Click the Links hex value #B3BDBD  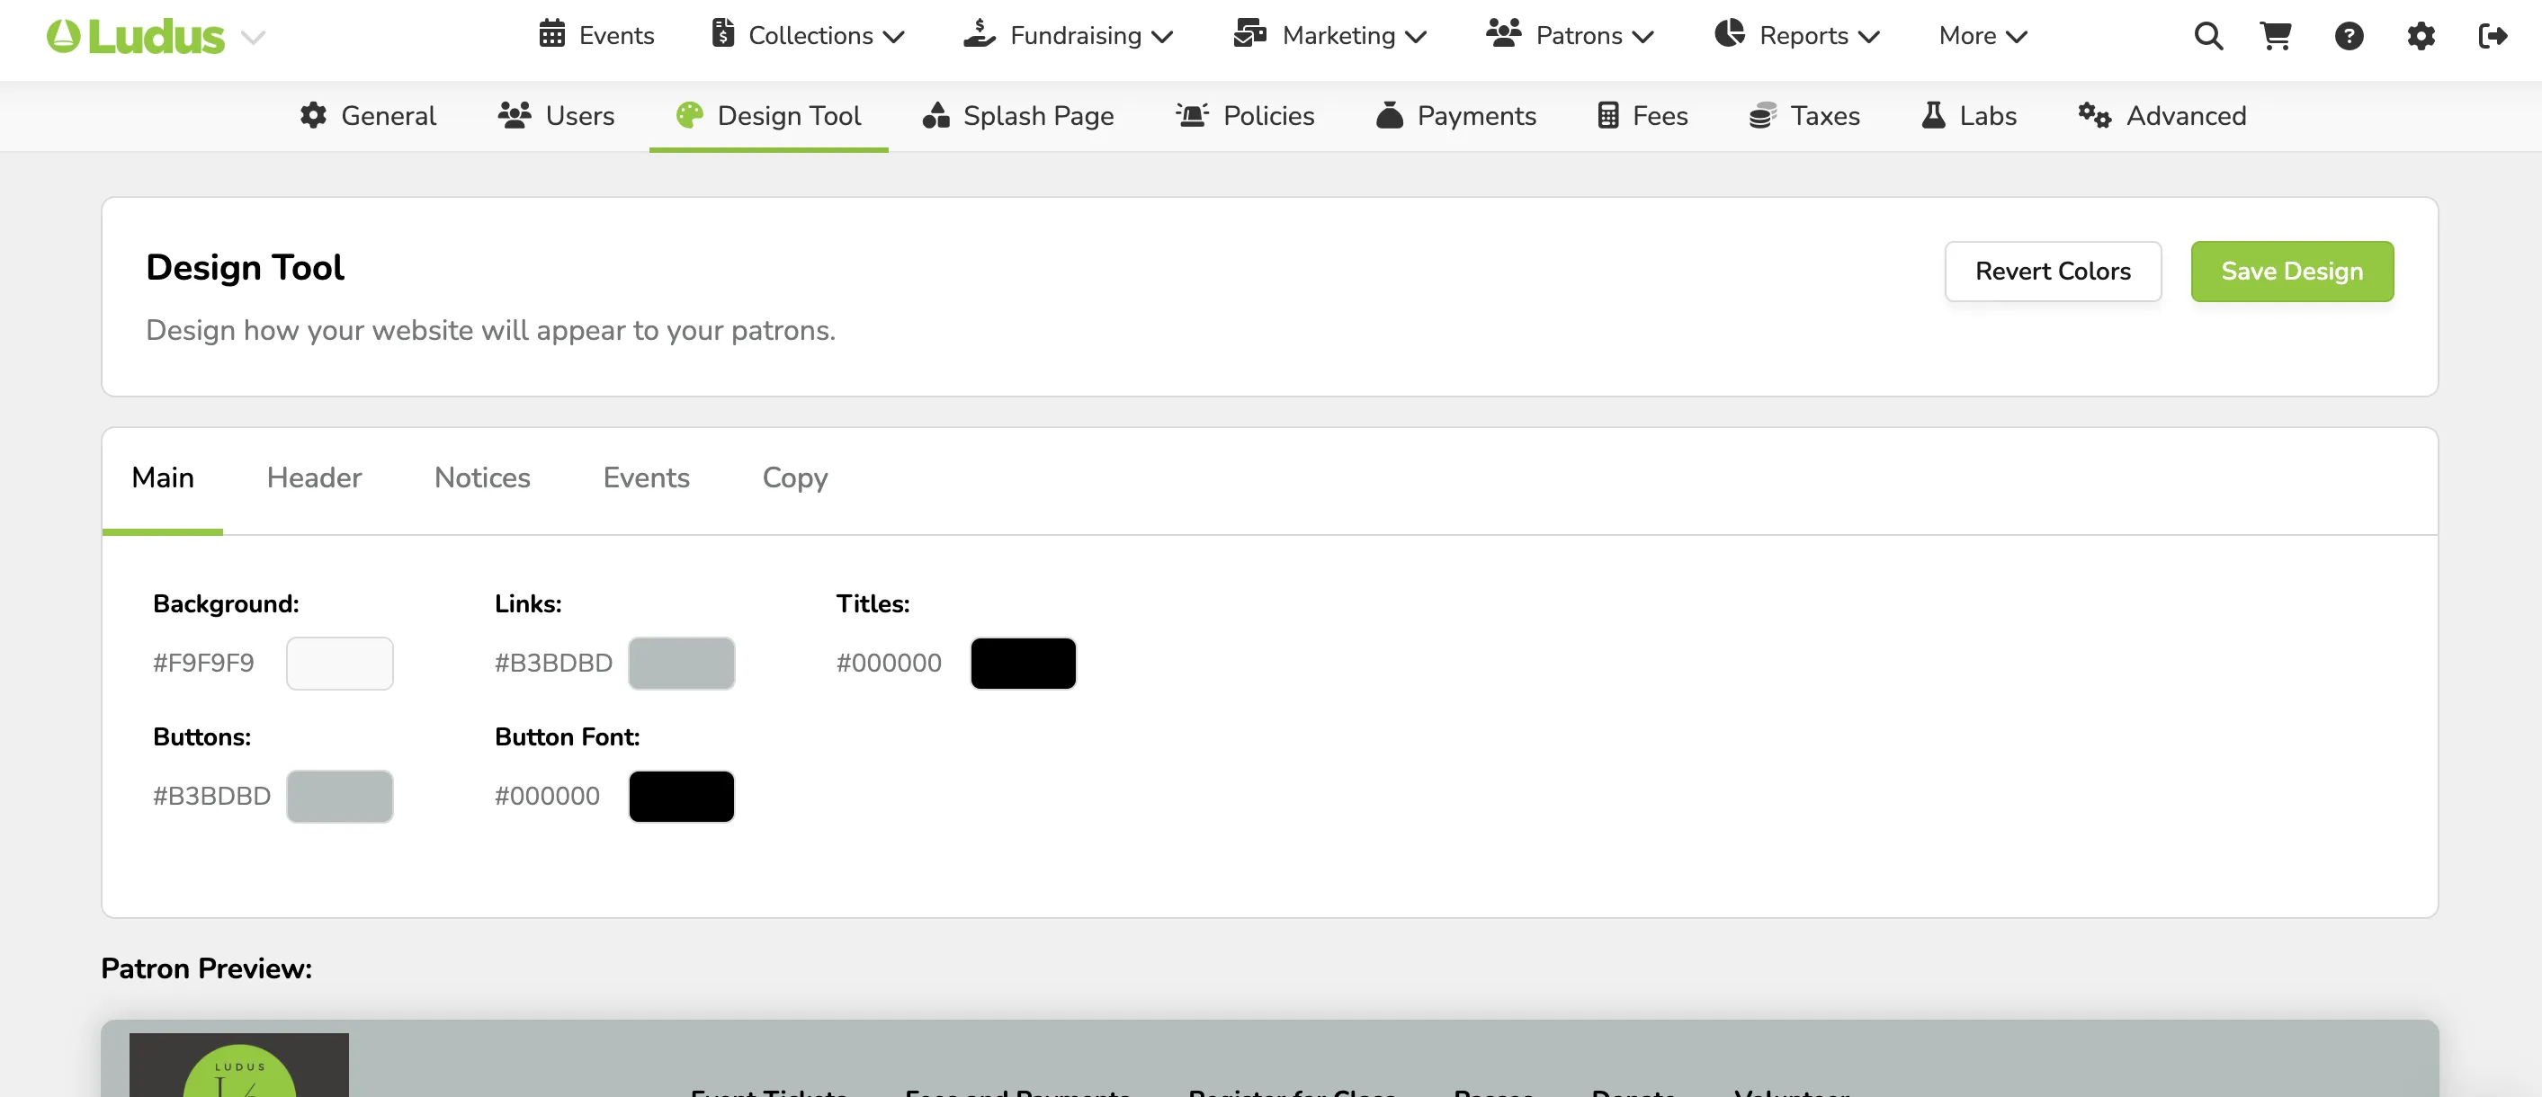(x=553, y=663)
